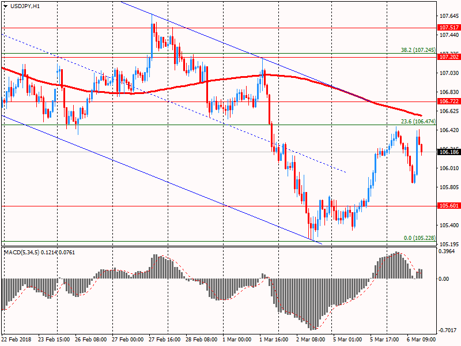Click the 1 Mar 00:00 time label
Screen dimensions: 461x346
[237, 339]
